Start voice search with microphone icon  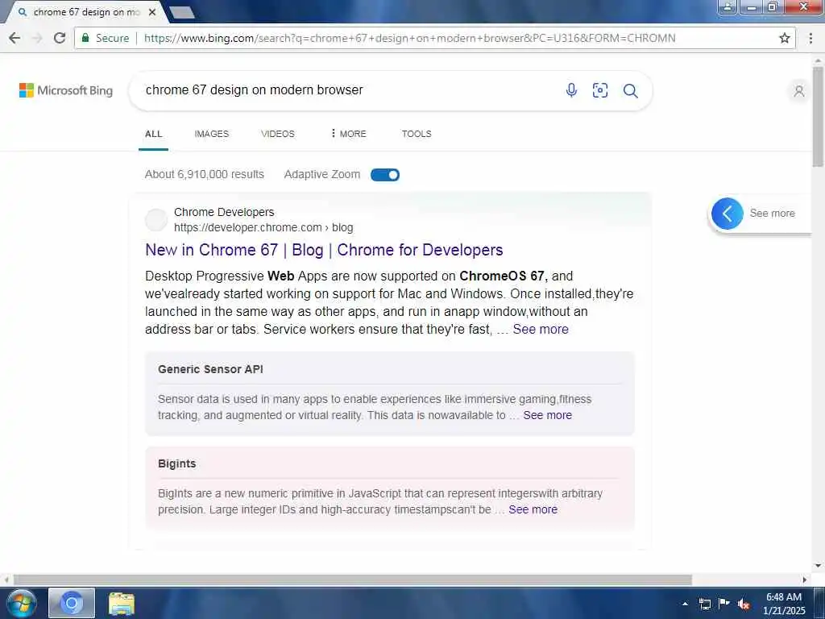[x=571, y=90]
